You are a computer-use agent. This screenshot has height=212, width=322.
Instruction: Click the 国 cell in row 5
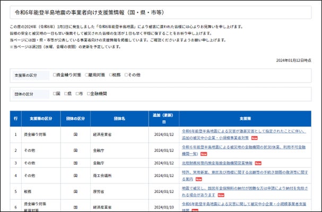pyautogui.click(x=75, y=191)
